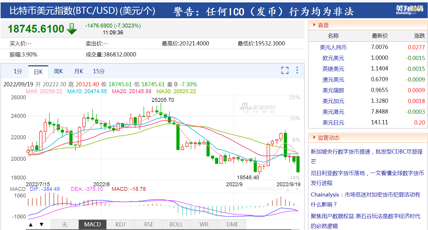Viewport: 428px width, 230px height.
Task: Open the chart three-dot options menu
Action: (x=297, y=70)
